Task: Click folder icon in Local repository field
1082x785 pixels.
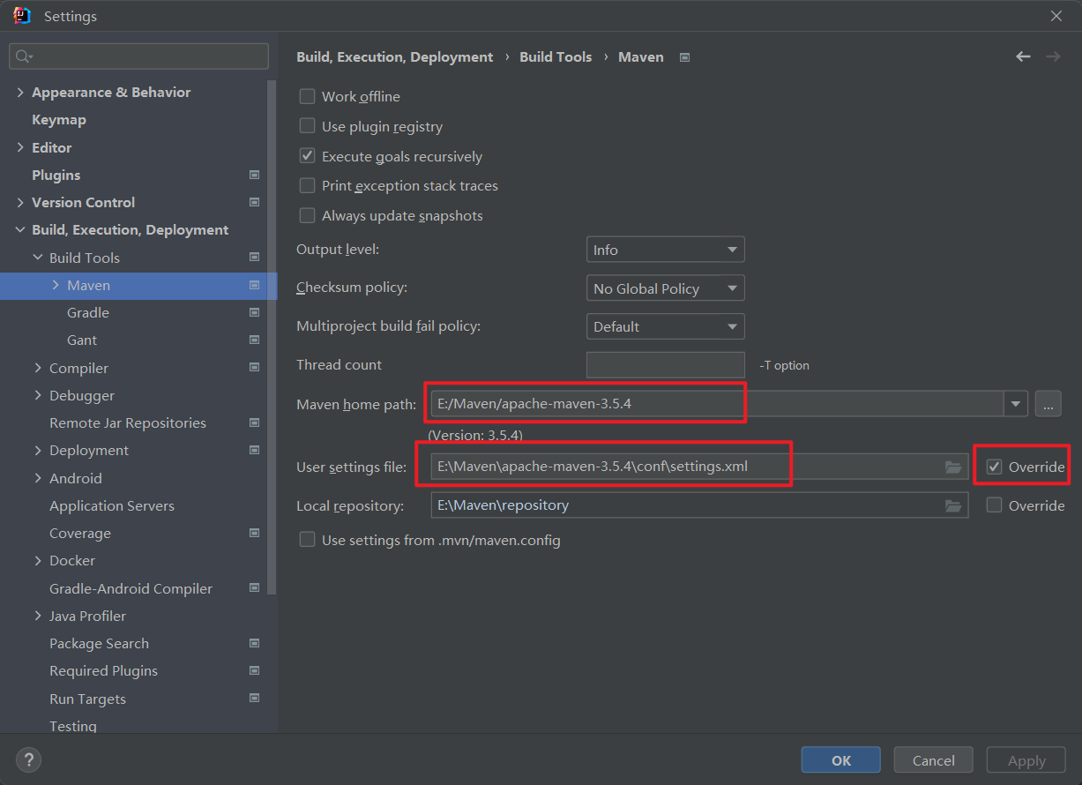Action: [953, 505]
